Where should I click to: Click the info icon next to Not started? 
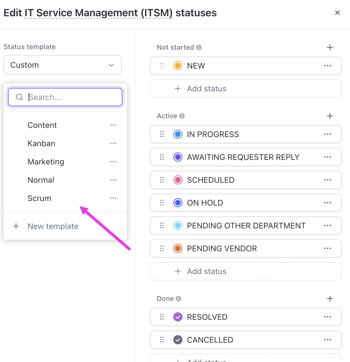[199, 47]
